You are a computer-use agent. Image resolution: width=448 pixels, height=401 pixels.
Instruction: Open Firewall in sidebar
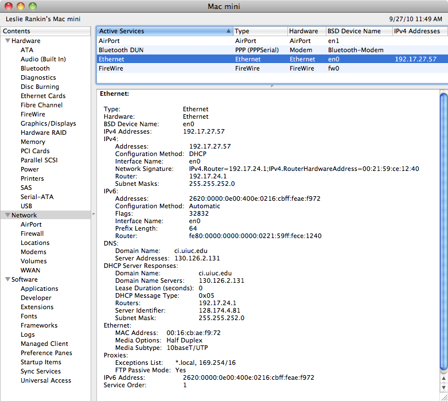coord(32,233)
